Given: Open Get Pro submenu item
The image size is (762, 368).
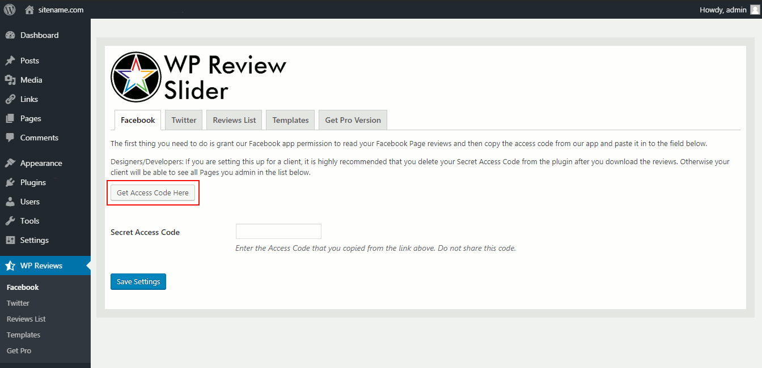Looking at the screenshot, I should pyautogui.click(x=19, y=350).
